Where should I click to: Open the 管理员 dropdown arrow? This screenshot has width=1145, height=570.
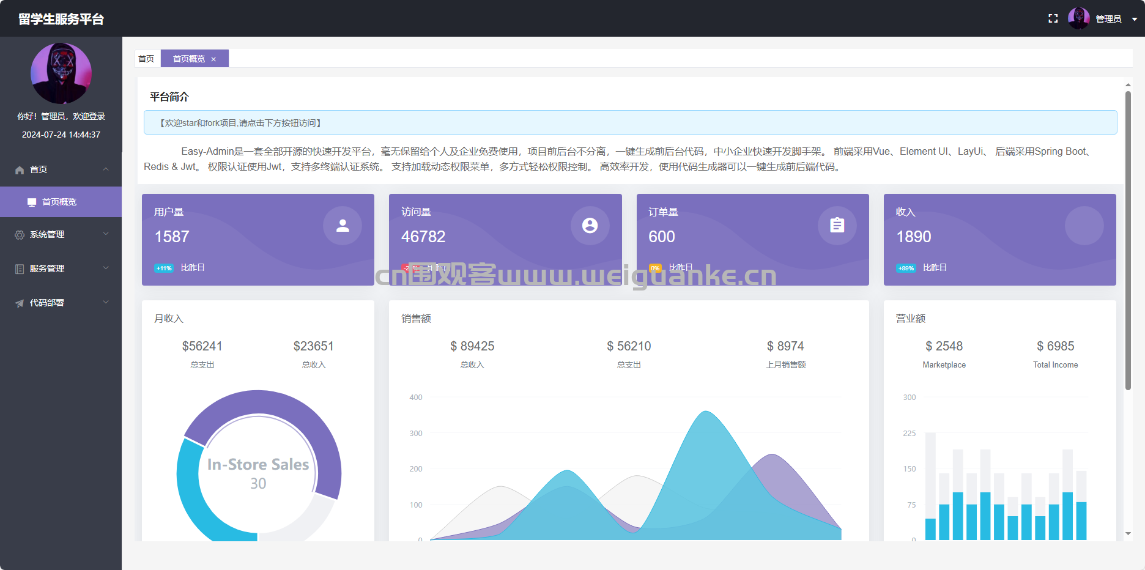[1134, 20]
